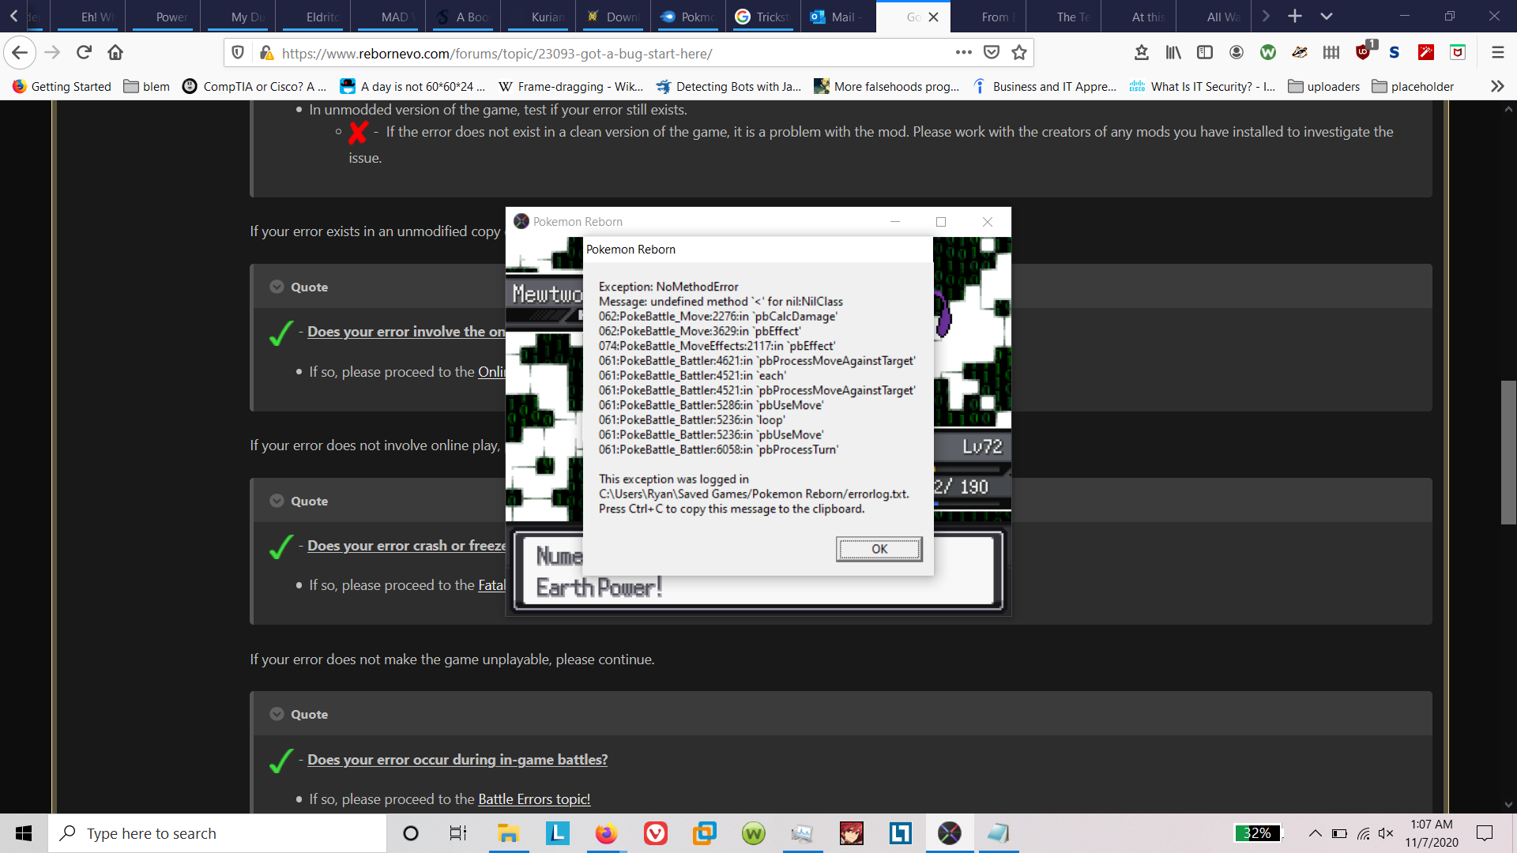This screenshot has width=1517, height=853.
Task: Open page actions three-dot menu
Action: tap(963, 53)
